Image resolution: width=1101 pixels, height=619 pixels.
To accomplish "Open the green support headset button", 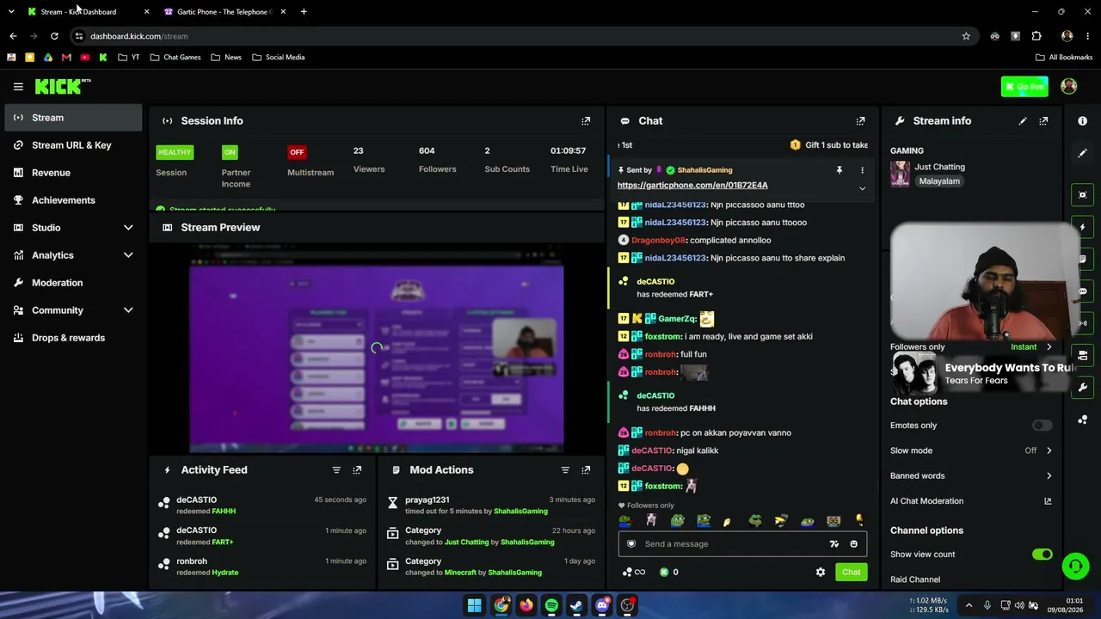I will tap(1075, 566).
